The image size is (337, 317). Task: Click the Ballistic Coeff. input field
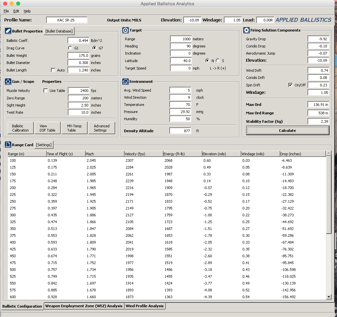click(78, 41)
